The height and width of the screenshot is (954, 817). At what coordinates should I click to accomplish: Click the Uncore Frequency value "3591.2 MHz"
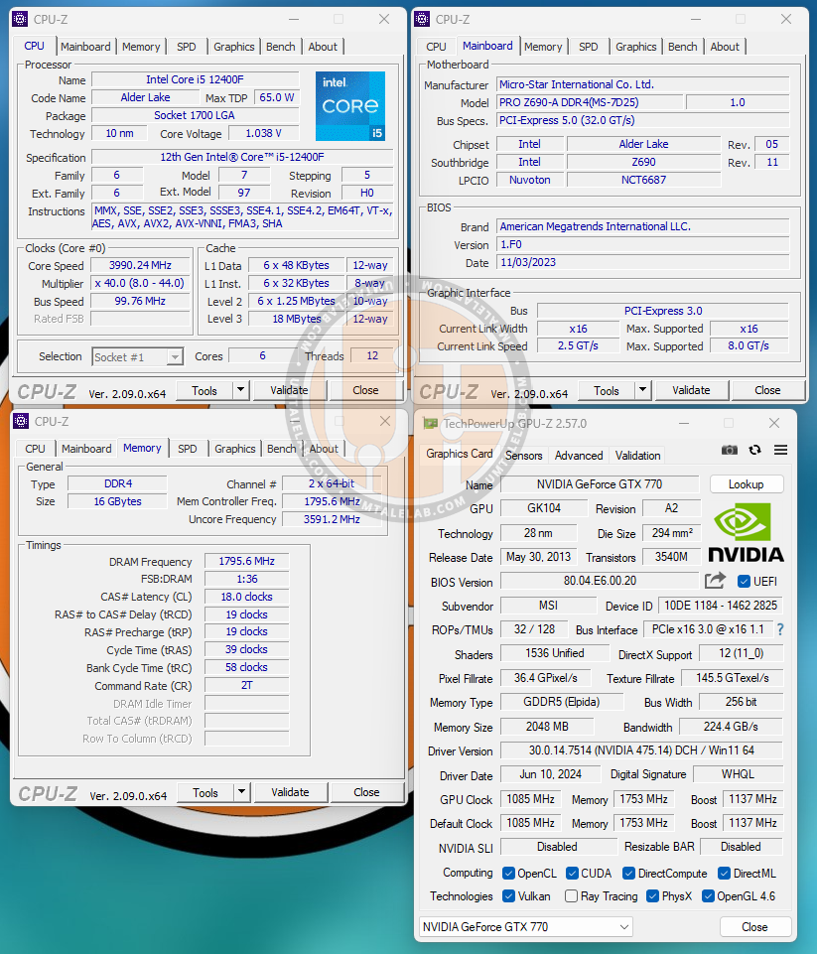click(x=333, y=519)
